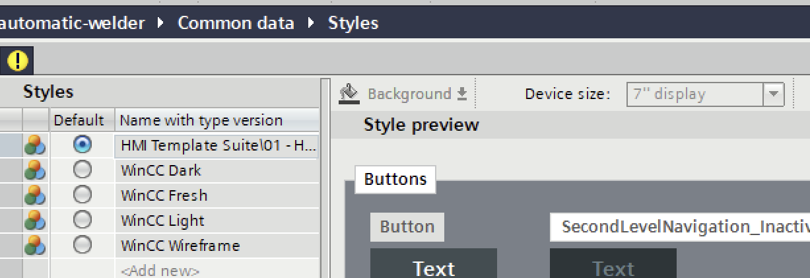Click the WinCC Fresh style icon
Image resolution: width=810 pixels, height=278 pixels.
(x=35, y=195)
